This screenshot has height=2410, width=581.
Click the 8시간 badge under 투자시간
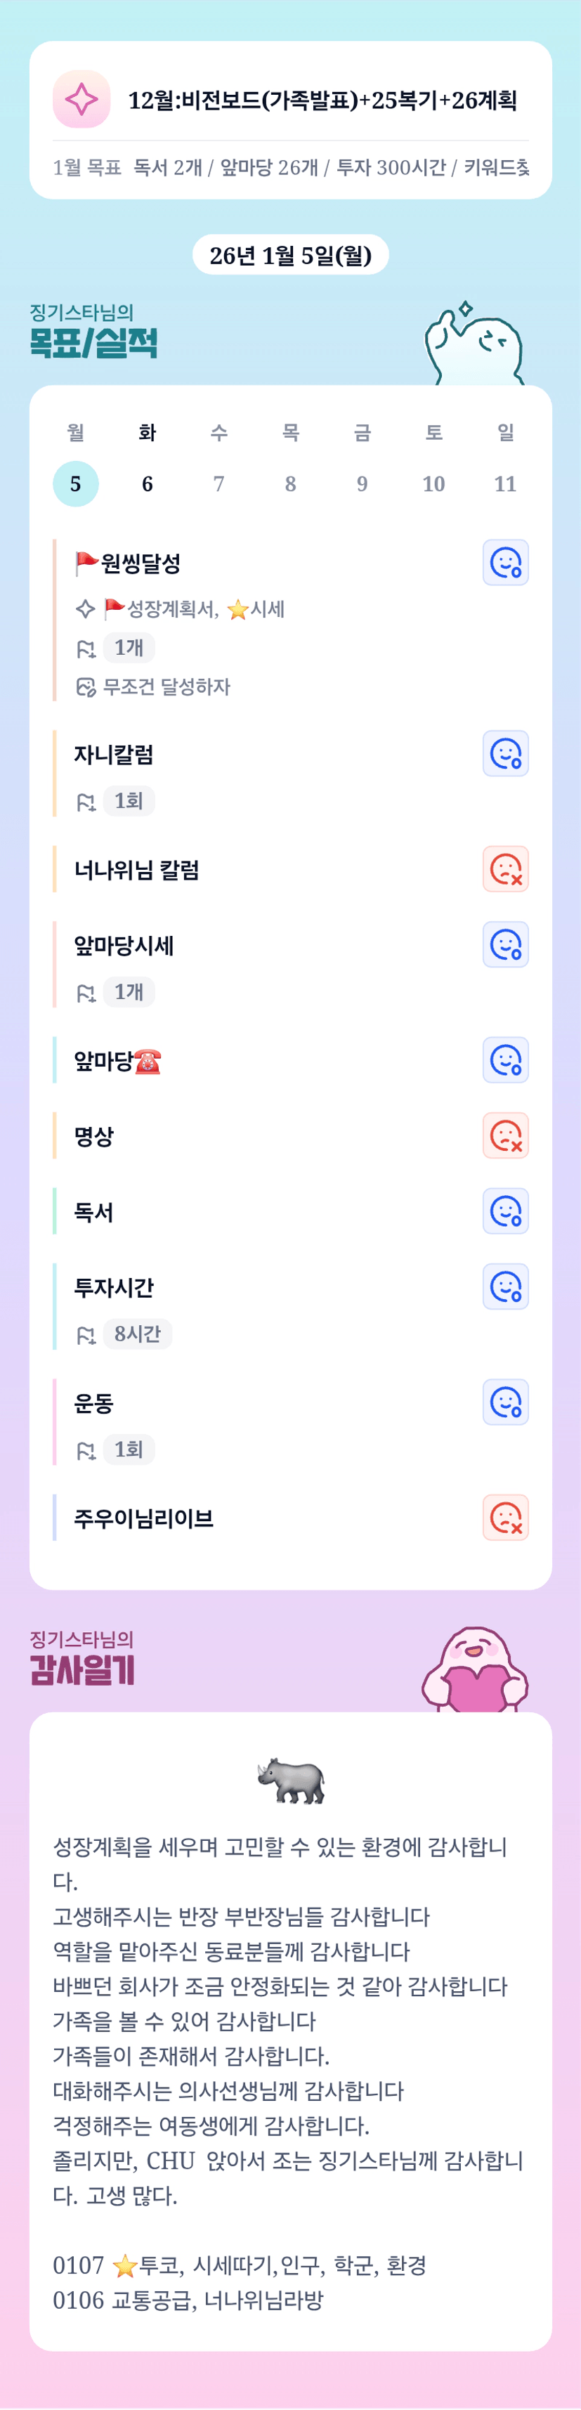click(x=138, y=1334)
